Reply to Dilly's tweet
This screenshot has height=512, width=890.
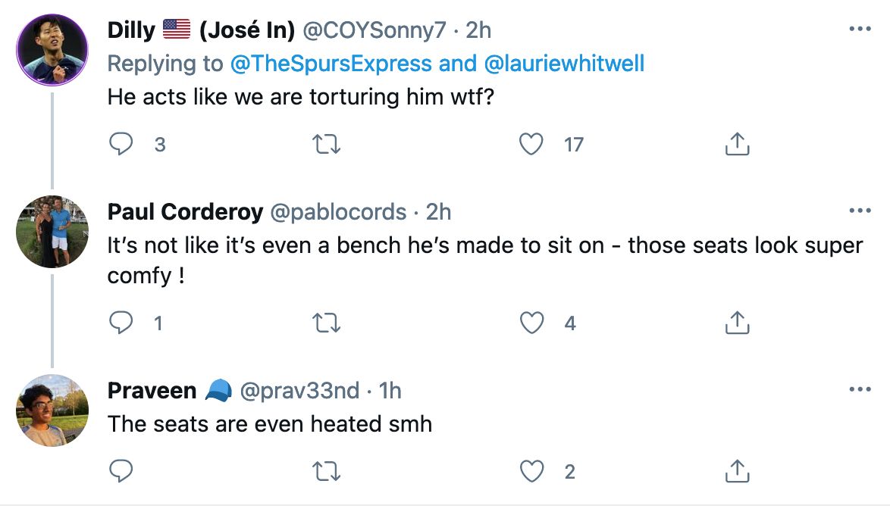(121, 144)
